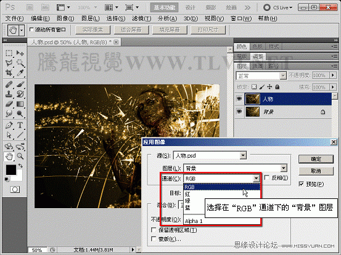341x255 pixels.
Task: Switch to the 通道 Channels tab
Action: 258,66
